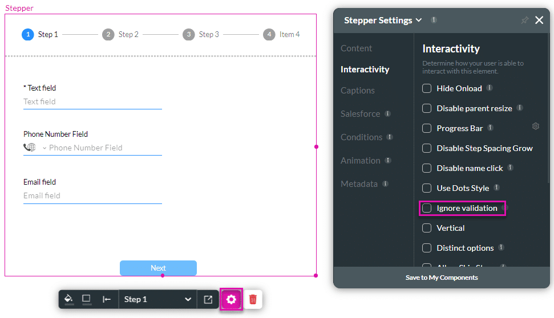Select the Step 1 circle in stepper
The image size is (554, 318).
click(28, 34)
